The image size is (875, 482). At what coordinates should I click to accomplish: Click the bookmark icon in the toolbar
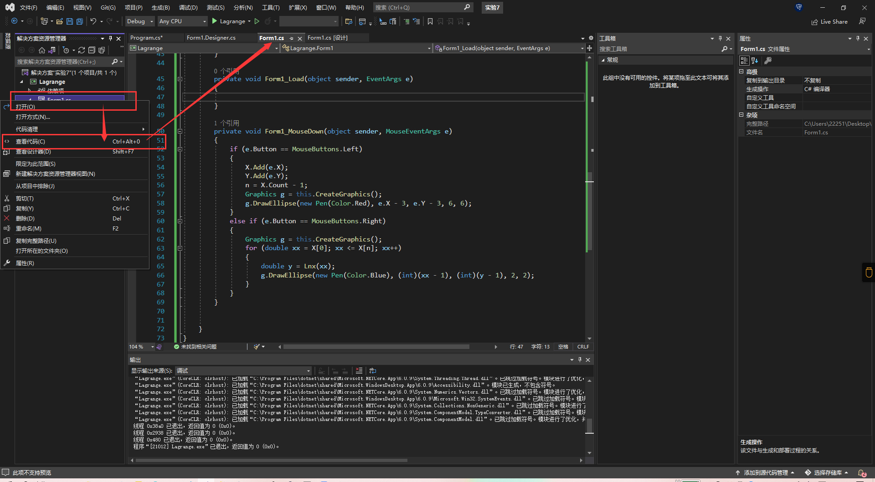point(430,21)
